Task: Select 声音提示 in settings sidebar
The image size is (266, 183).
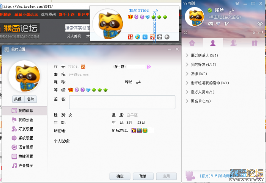Action: (24, 166)
